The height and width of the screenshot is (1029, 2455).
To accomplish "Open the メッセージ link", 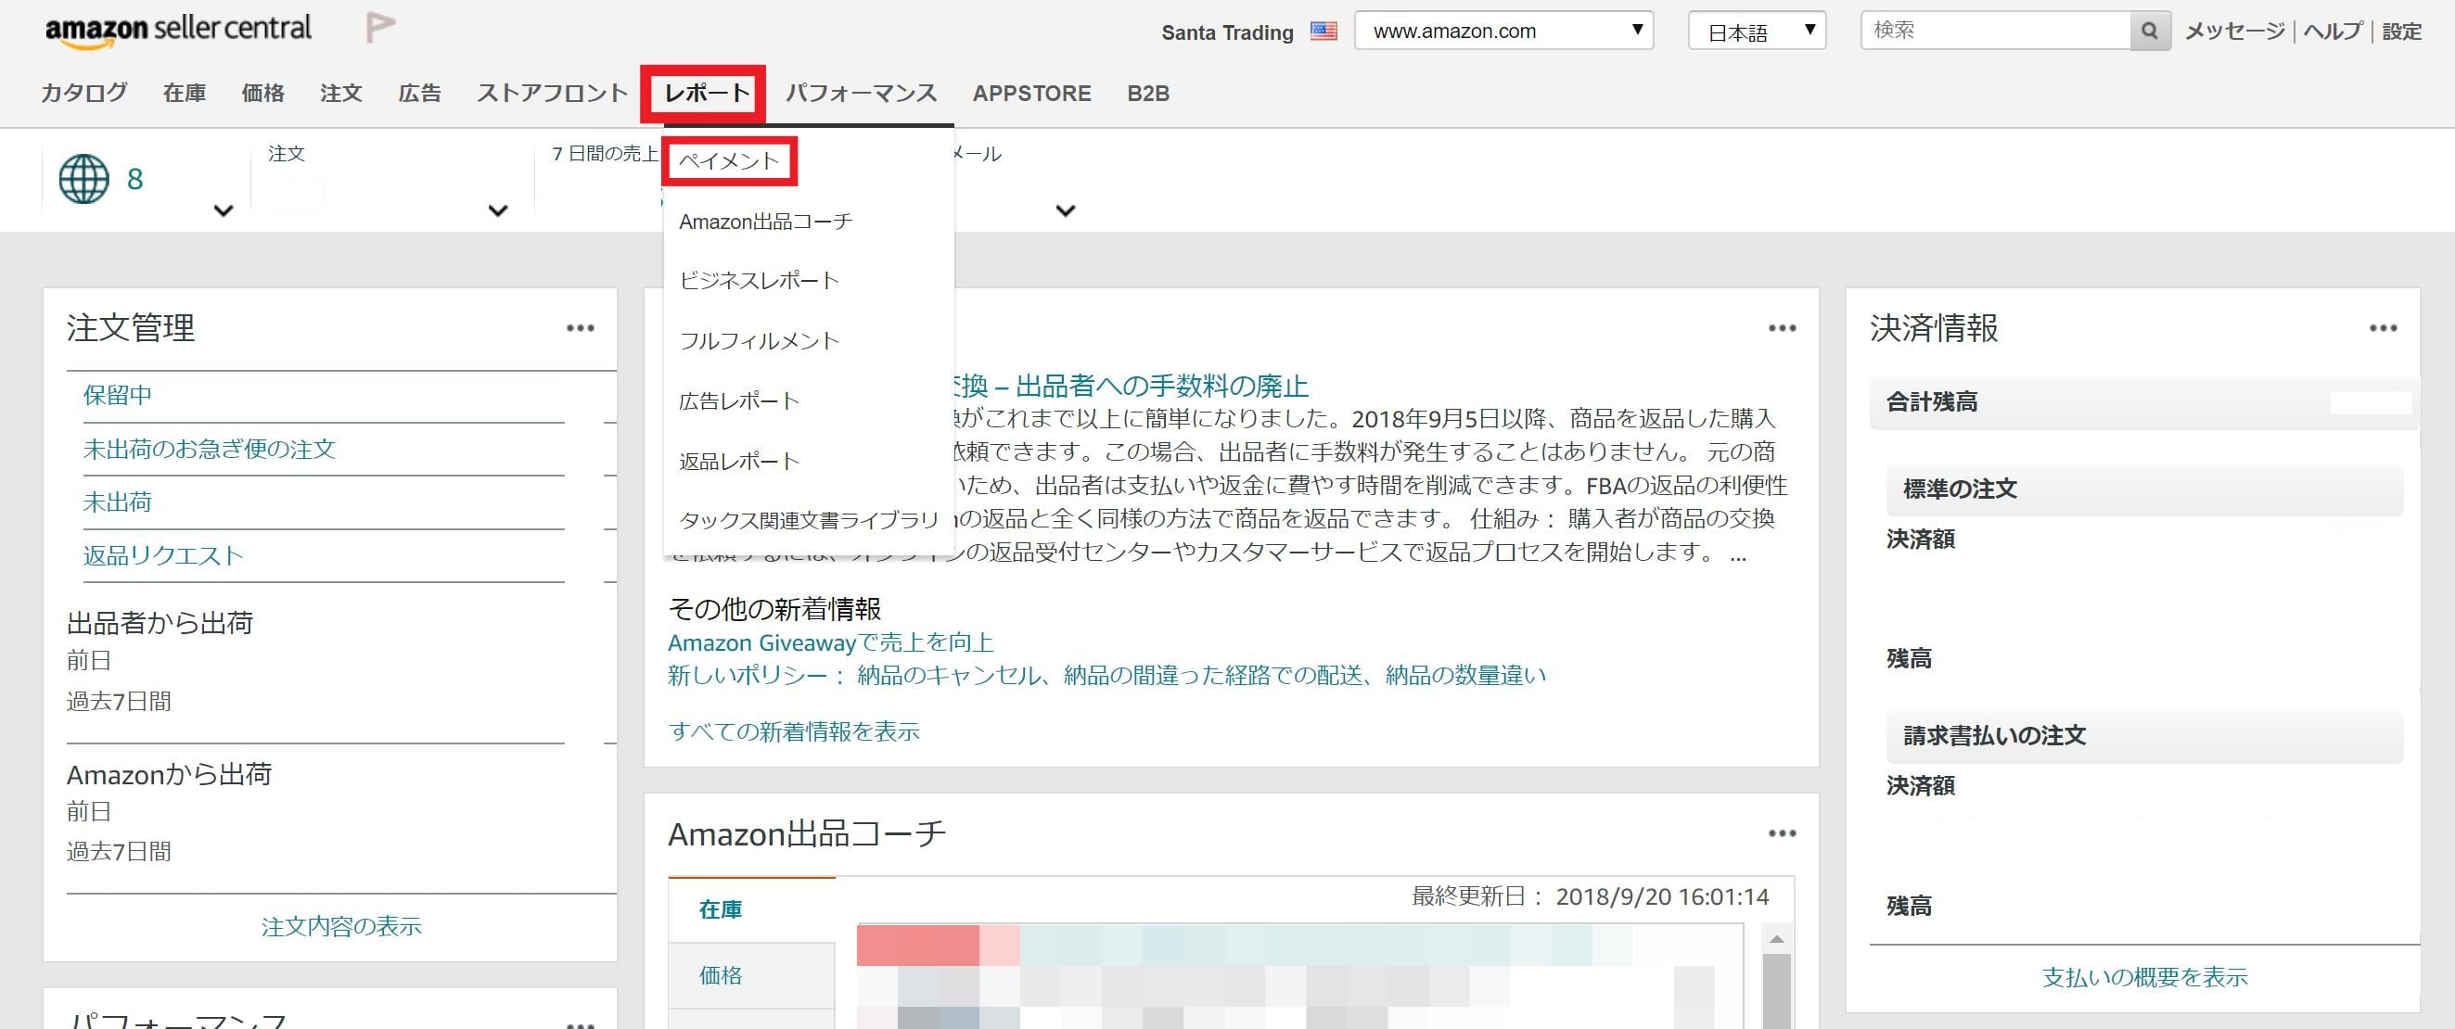I will pyautogui.click(x=2234, y=31).
